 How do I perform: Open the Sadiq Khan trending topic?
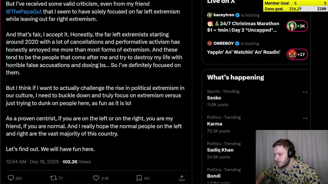pos(220,150)
